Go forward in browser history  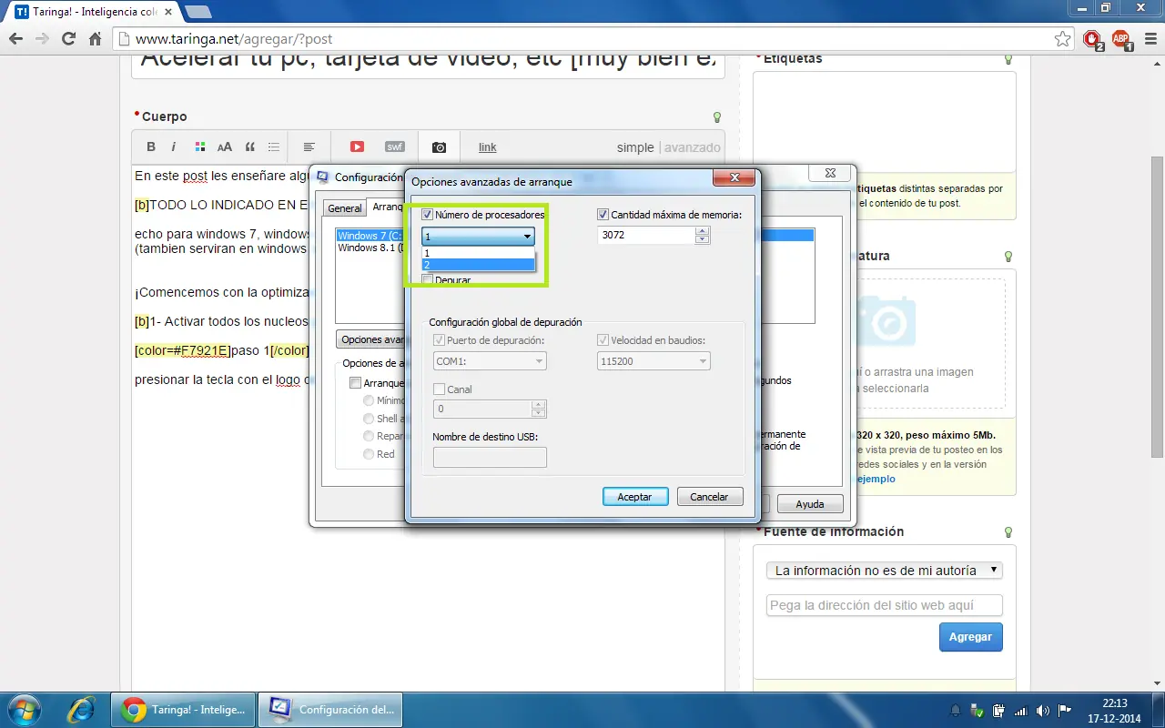click(42, 39)
